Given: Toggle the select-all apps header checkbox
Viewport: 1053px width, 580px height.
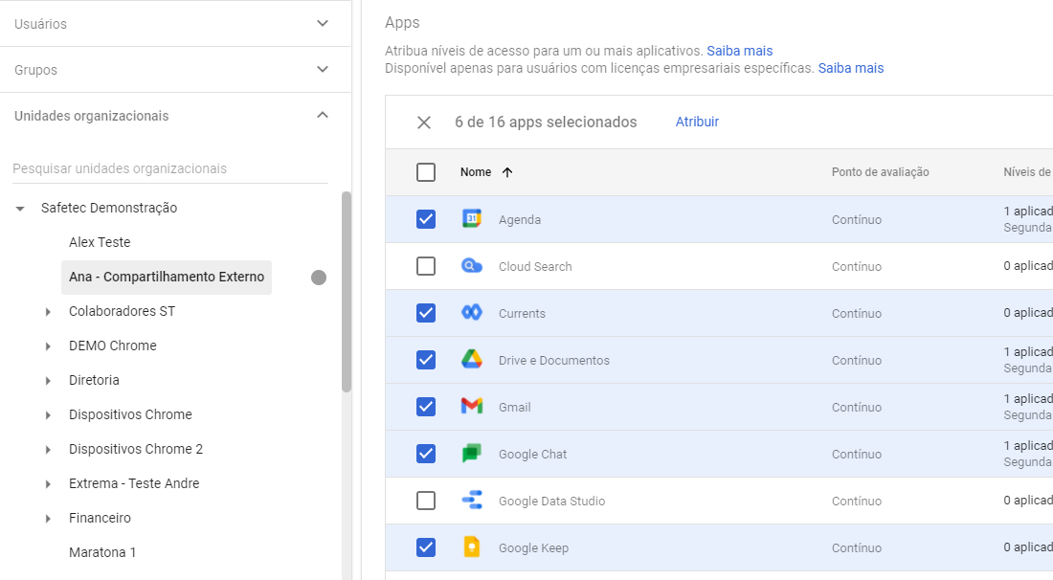Looking at the screenshot, I should pos(426,172).
